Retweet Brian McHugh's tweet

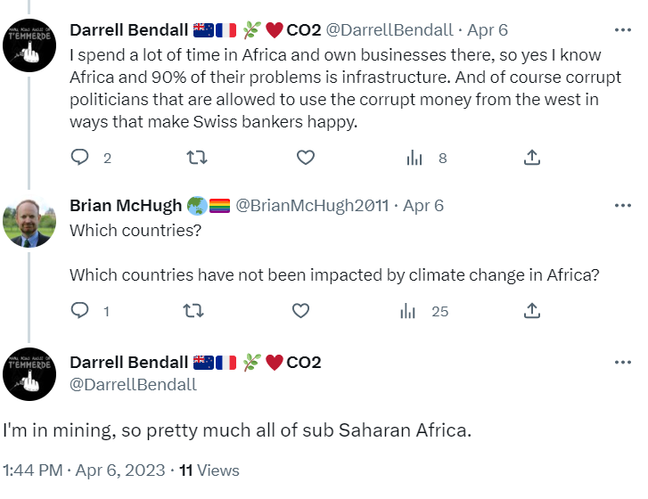[193, 311]
